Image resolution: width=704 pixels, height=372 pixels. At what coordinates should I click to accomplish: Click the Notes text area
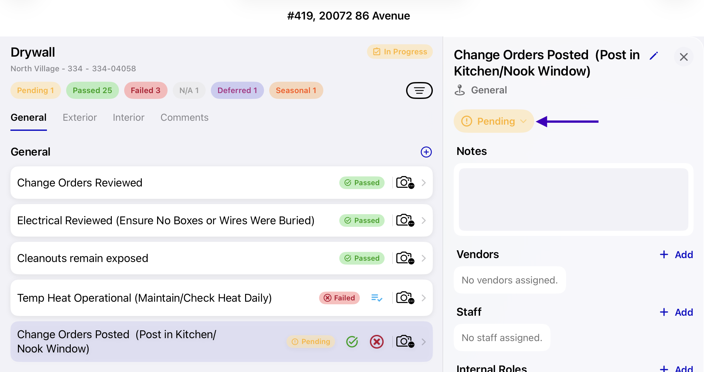[x=573, y=200]
